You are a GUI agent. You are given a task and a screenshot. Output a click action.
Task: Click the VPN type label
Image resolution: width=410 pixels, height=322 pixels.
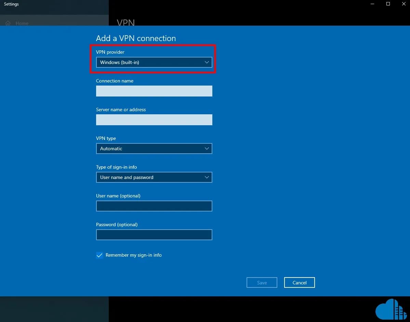106,138
